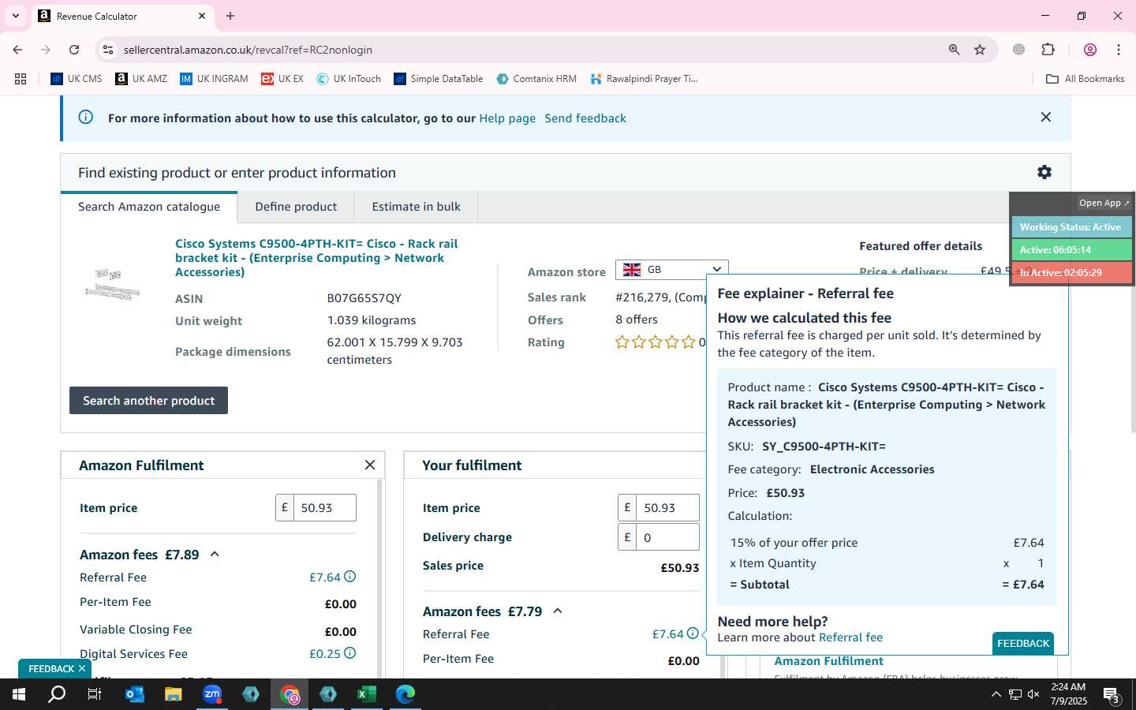The height and width of the screenshot is (710, 1136).
Task: Show hidden system tray icons chevron
Action: [x=996, y=694]
